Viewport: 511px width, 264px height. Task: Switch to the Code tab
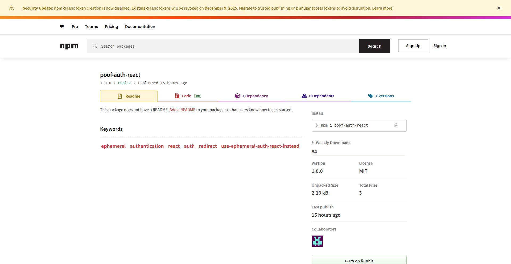pos(186,96)
